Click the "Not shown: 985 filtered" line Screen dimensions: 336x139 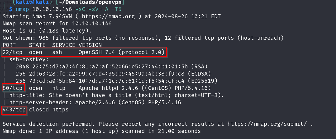(143, 38)
